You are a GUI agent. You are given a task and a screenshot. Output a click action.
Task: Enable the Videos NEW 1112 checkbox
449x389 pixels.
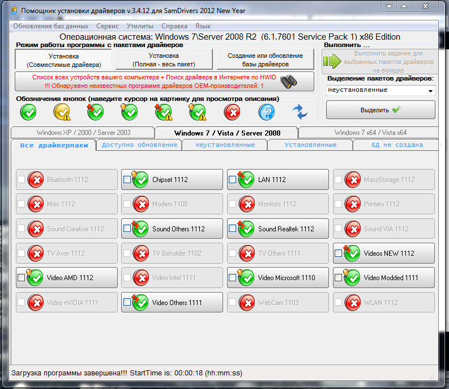coord(338,253)
